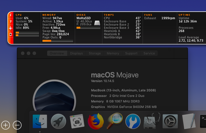
Task: Minimize the About This Mac window
Action: pyautogui.click(x=29, y=53)
